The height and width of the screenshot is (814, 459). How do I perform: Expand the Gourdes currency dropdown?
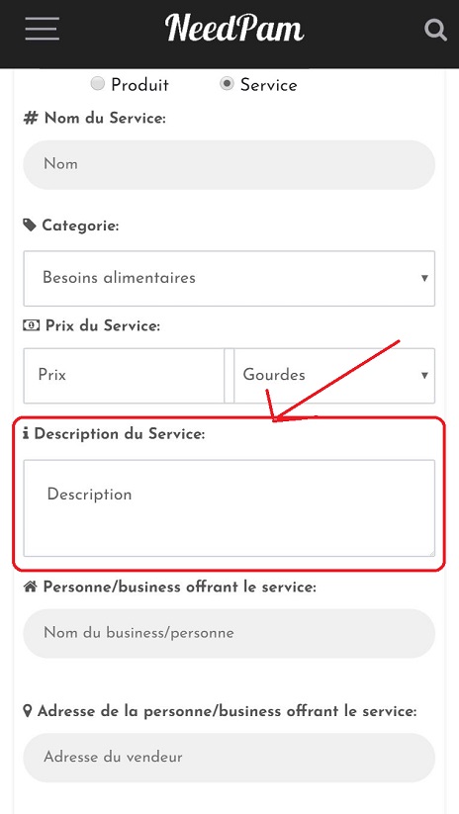pos(334,375)
